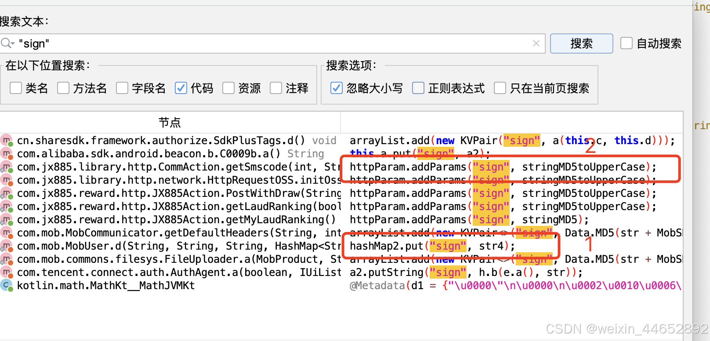Viewport: 710px width, 341px height.
Task: Select the HttpRequestOSS.initOss result row
Action: pos(341,180)
